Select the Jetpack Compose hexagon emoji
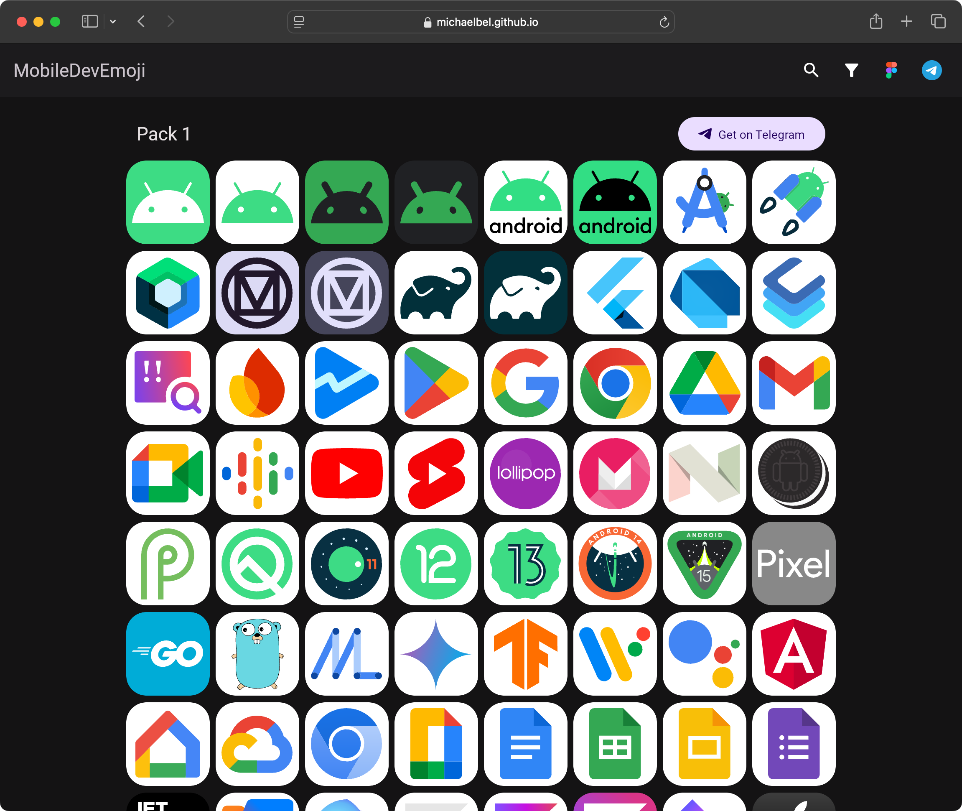Image resolution: width=962 pixels, height=811 pixels. point(168,292)
